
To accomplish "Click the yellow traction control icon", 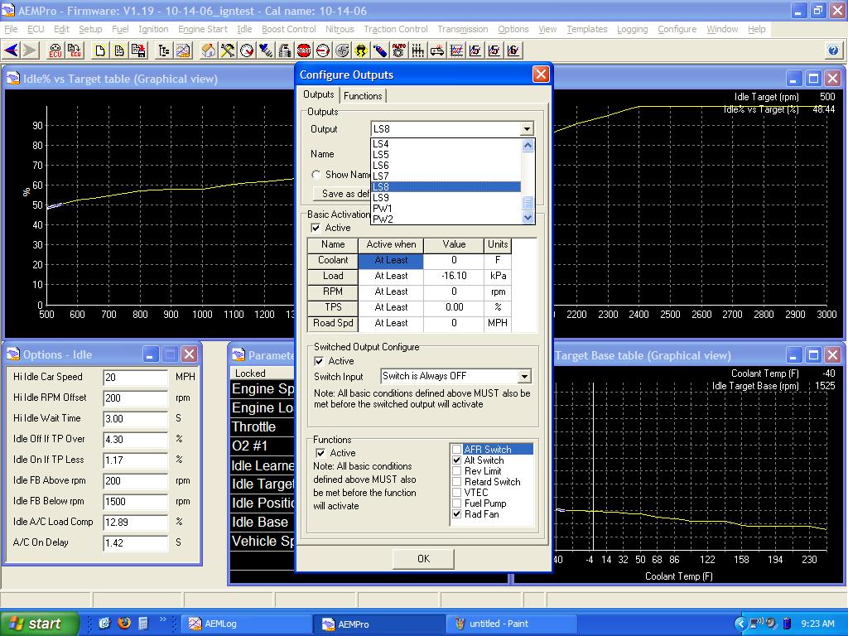I will 361,51.
